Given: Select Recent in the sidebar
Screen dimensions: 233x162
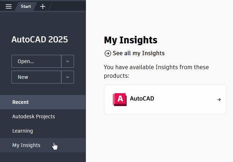Looking at the screenshot, I should (x=20, y=102).
